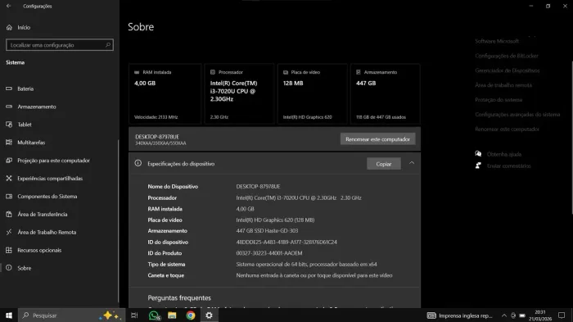Click the main page vertical scrollbar
Viewport: 573px width, 322px height.
pyautogui.click(x=571, y=137)
